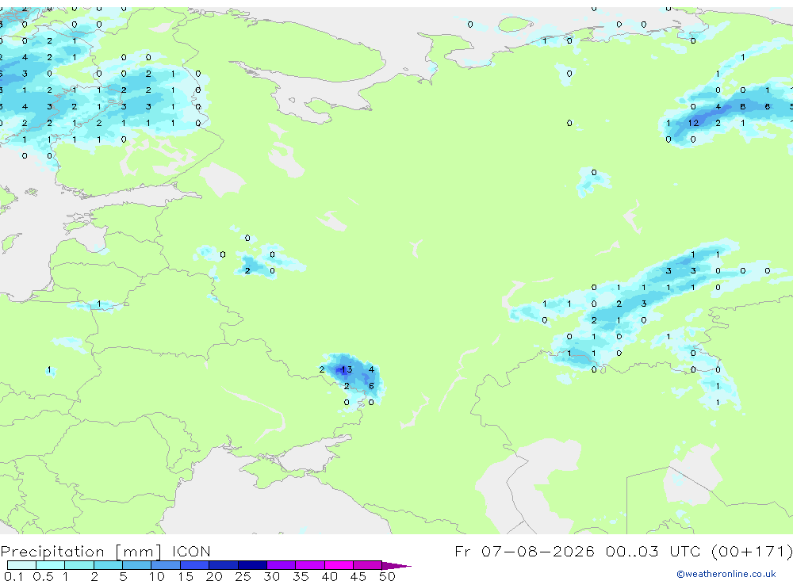Click the above-50 mm arrow tip on the legend
793x581 pixels.
396,566
